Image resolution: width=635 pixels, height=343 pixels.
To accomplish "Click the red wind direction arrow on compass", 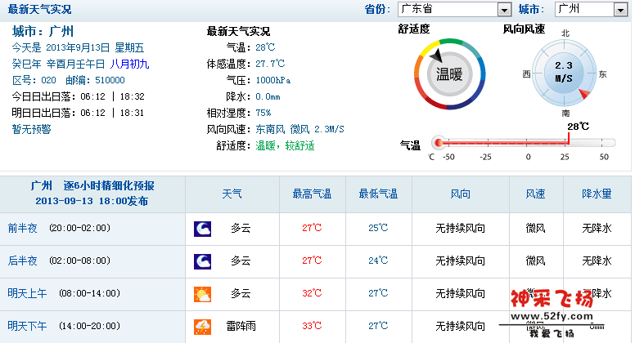I will (x=584, y=94).
